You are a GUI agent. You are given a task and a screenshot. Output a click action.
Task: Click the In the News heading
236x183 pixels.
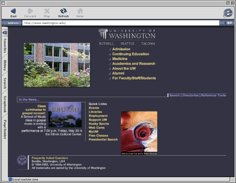click(x=29, y=100)
